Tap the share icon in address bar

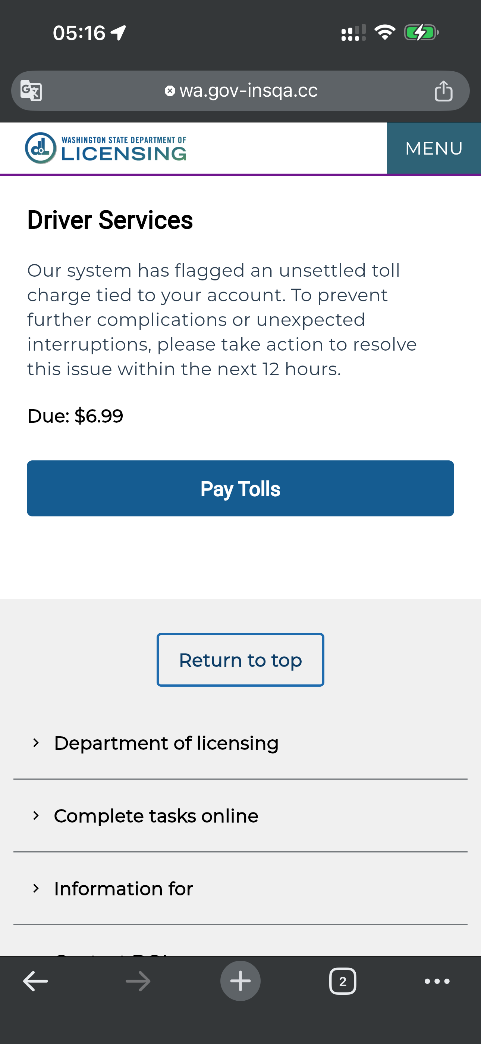(x=443, y=91)
